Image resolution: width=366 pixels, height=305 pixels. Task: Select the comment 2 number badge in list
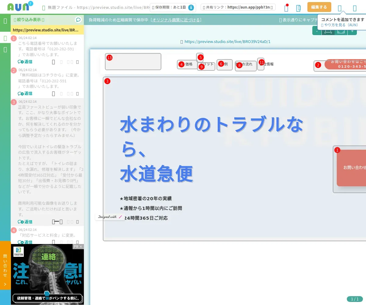click(x=14, y=70)
